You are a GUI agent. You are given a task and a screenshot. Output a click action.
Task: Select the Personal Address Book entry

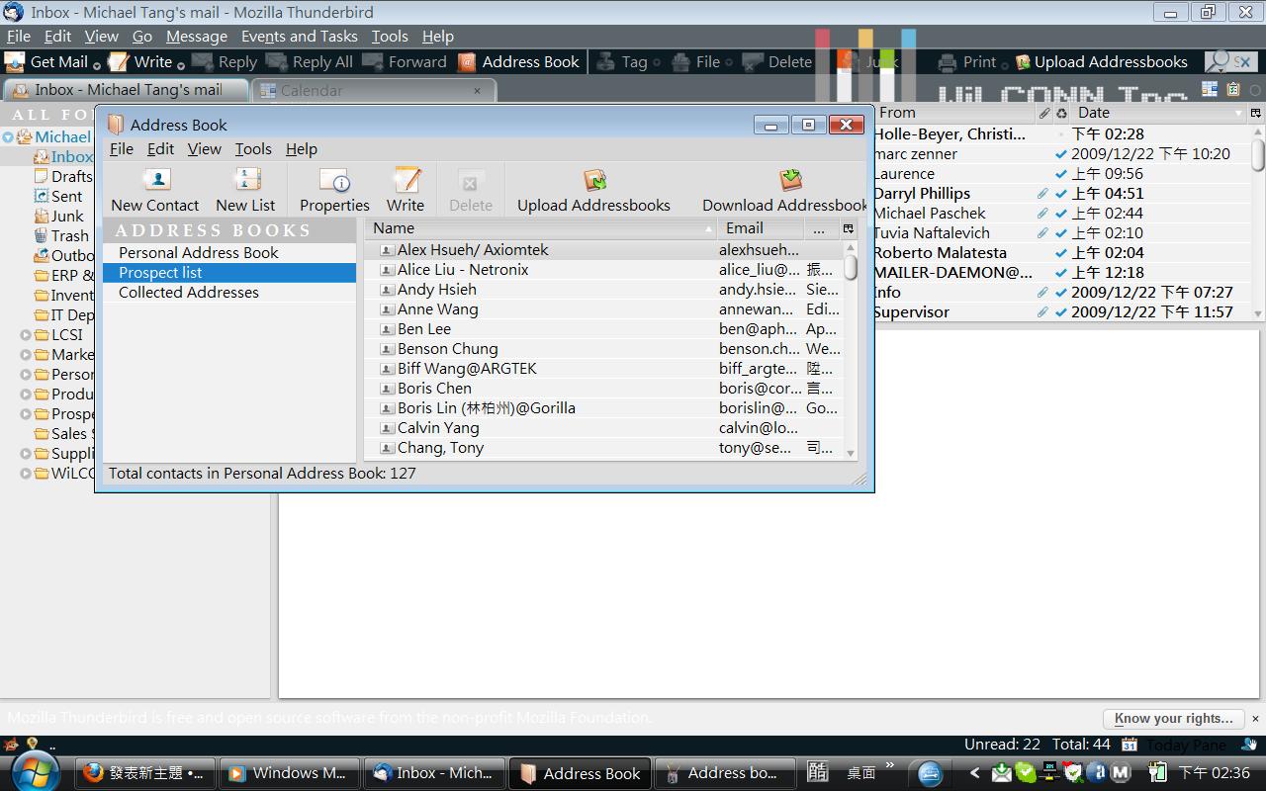pos(198,253)
